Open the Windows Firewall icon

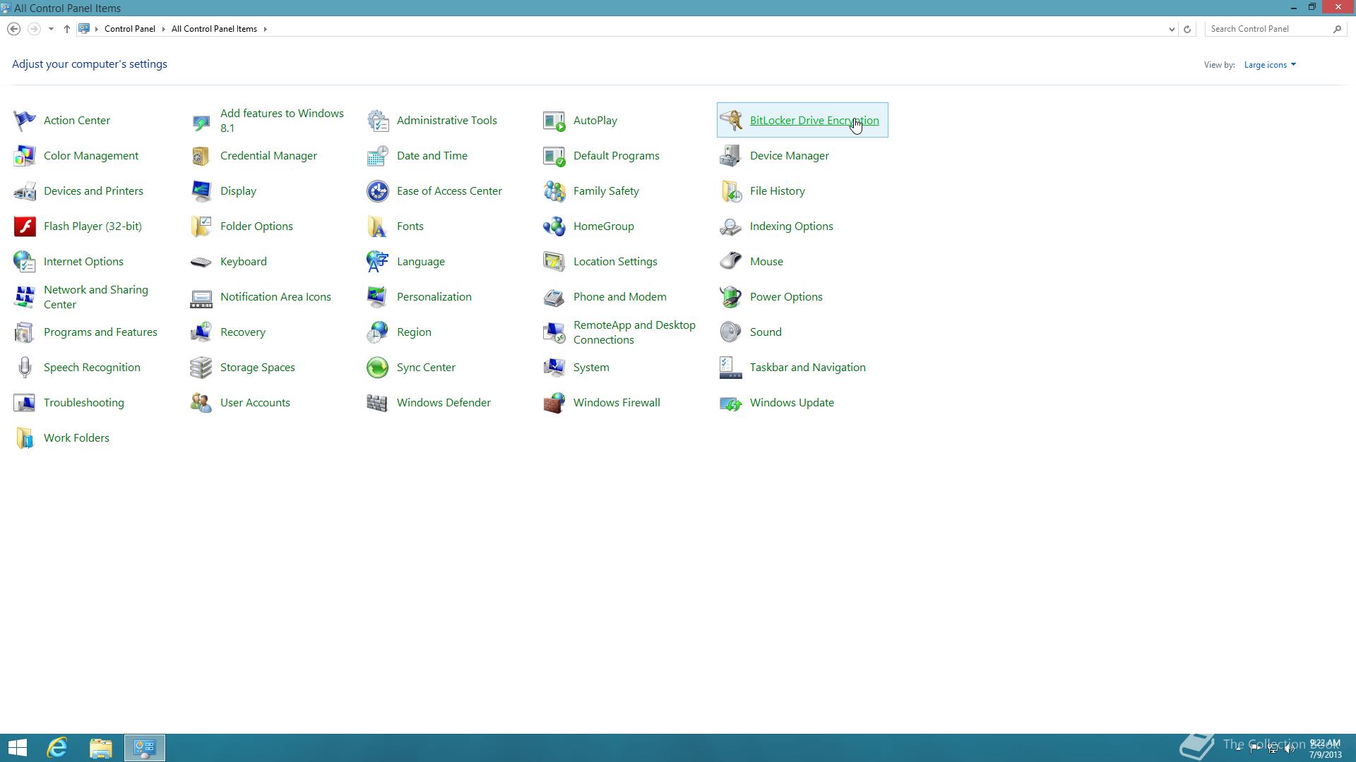coord(554,403)
